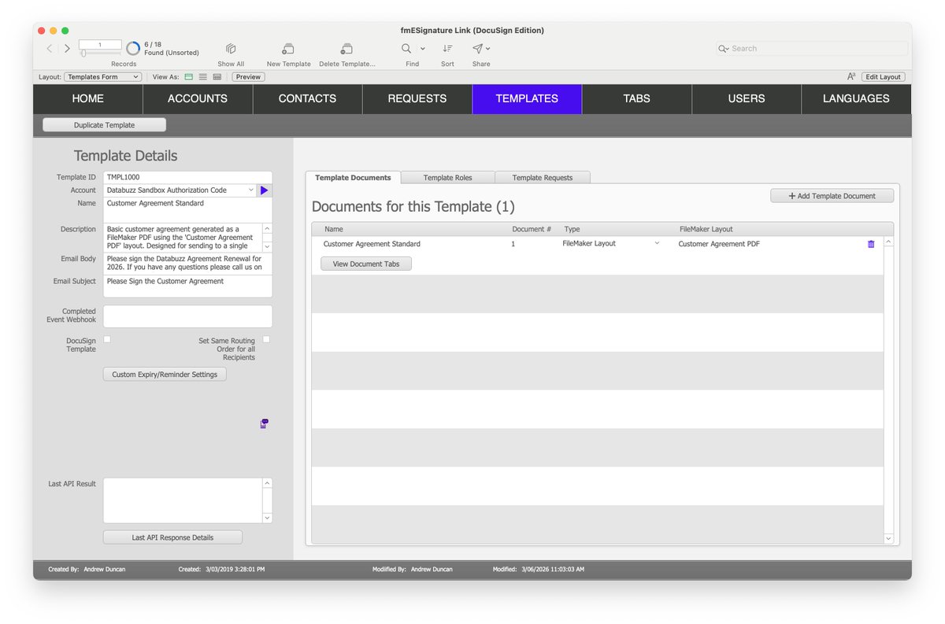Click Add Template Document button
The image size is (945, 624).
pyautogui.click(x=832, y=196)
